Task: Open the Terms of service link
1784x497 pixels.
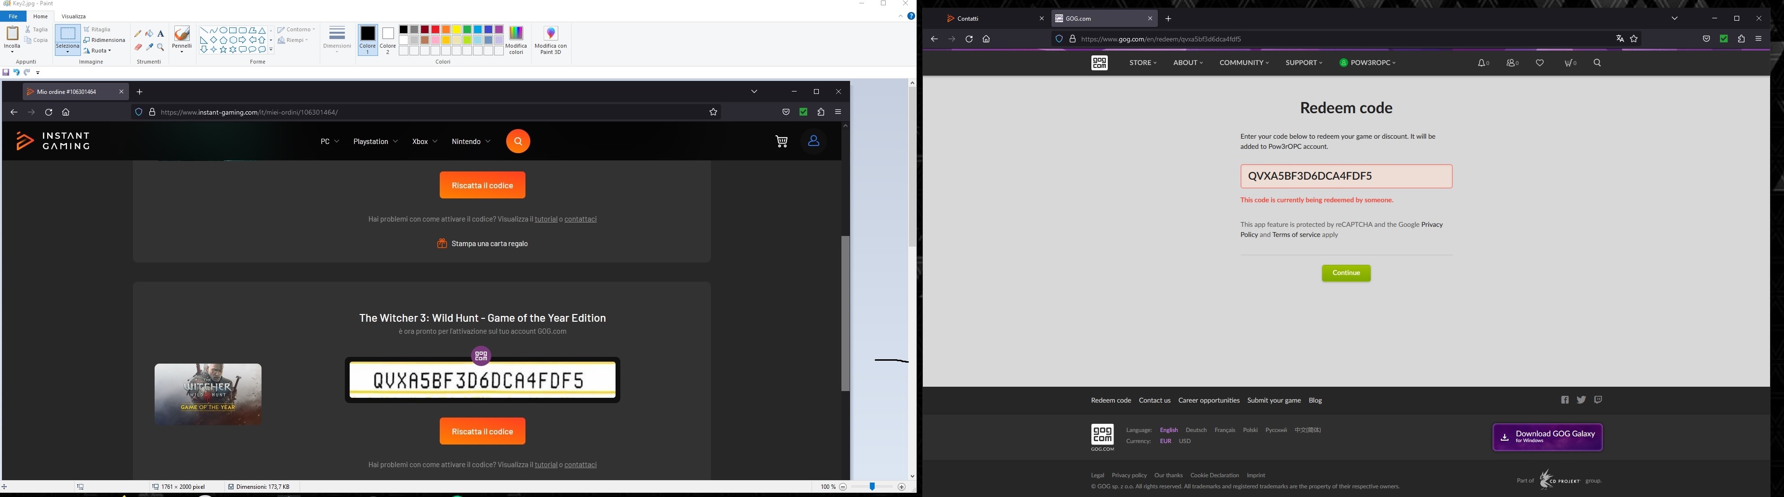Action: (x=1296, y=235)
